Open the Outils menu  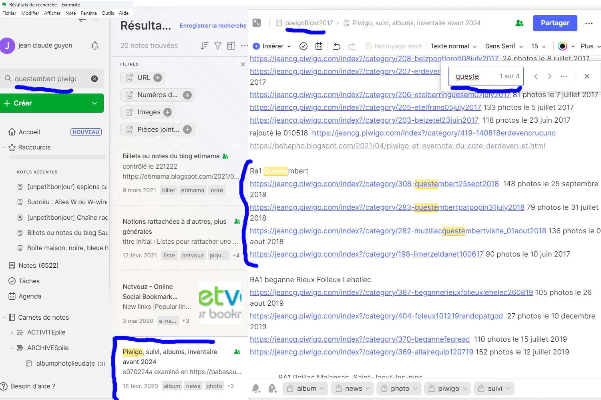108,13
